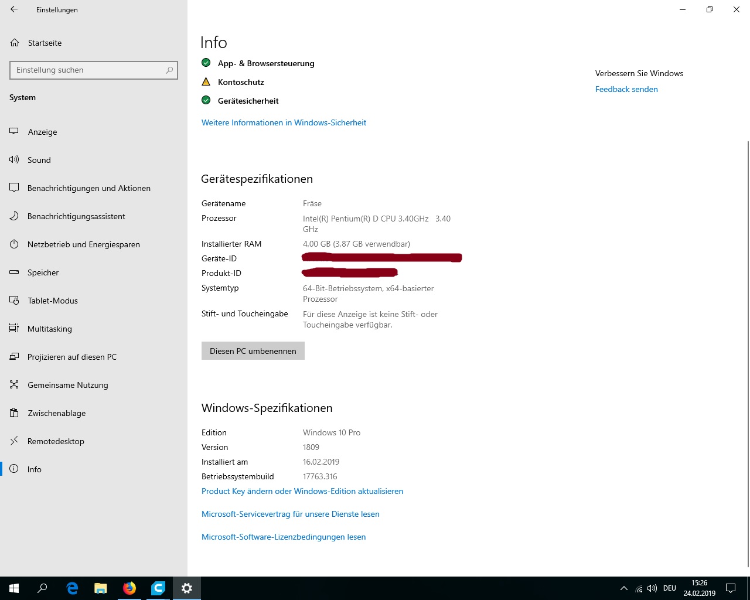Screen dimensions: 750x600
Task: Click the warning triangle beside Kontoschutz
Action: (x=206, y=81)
